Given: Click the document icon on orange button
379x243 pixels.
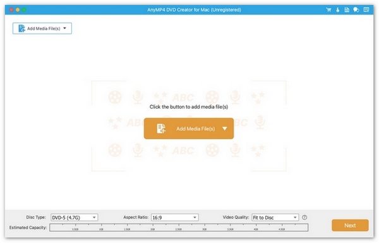Looking at the screenshot, I should (161, 128).
